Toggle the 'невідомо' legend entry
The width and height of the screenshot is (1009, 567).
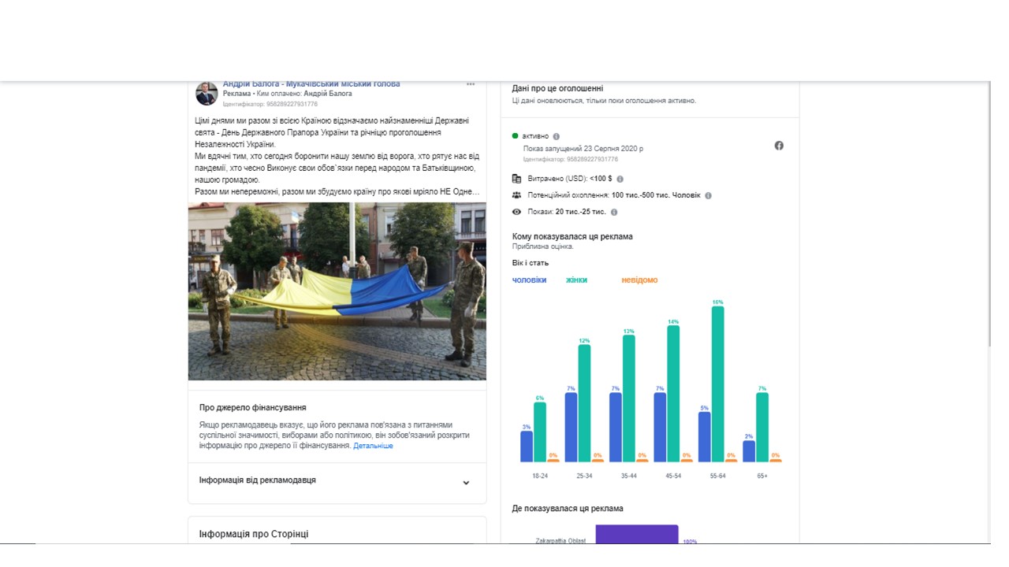(639, 280)
